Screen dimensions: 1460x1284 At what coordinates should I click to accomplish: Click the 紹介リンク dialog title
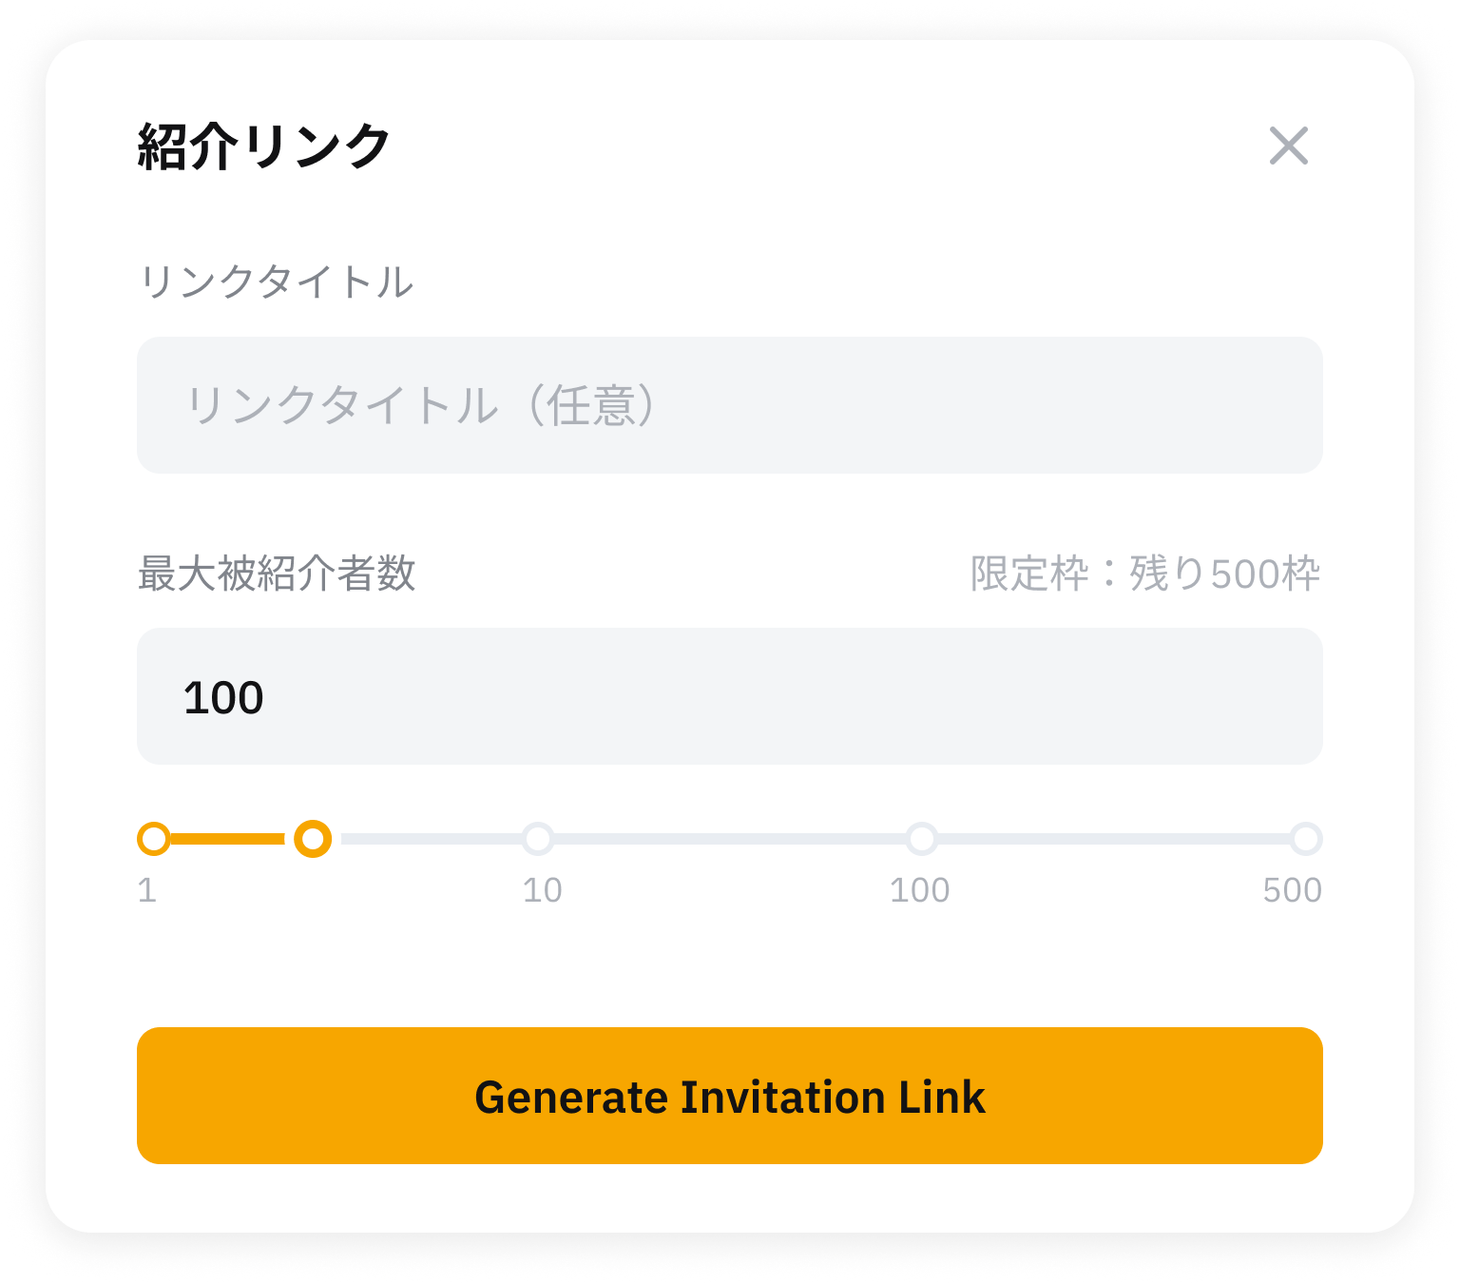tap(264, 146)
